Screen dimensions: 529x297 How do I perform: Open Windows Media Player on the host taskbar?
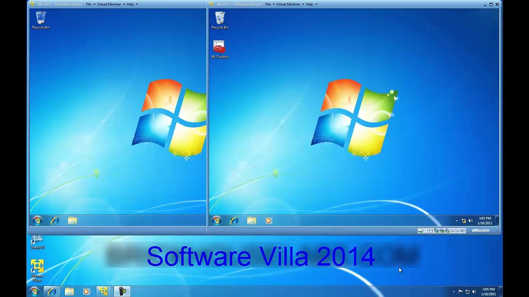coord(86,292)
